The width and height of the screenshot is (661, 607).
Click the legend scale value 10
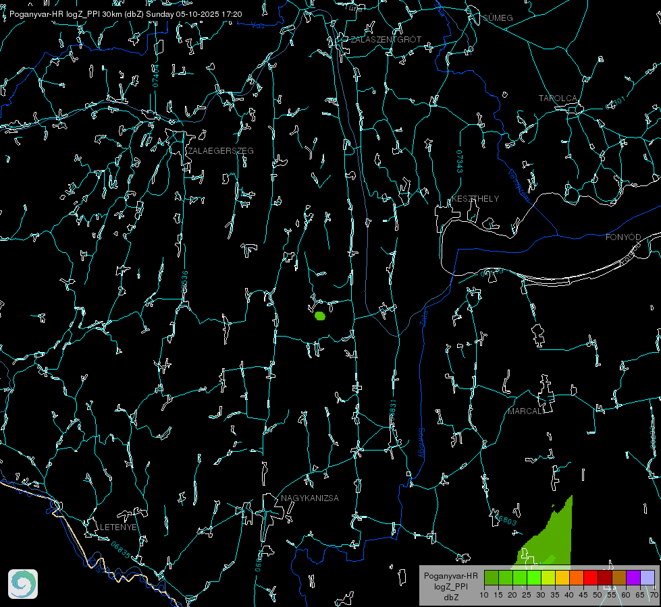point(484,596)
